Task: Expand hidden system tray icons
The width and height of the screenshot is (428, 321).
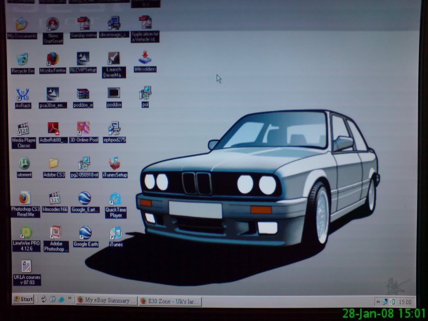Action: [x=378, y=302]
